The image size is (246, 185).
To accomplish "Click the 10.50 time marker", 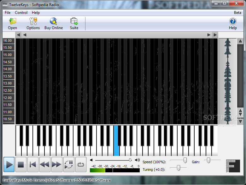I will click(8, 119).
